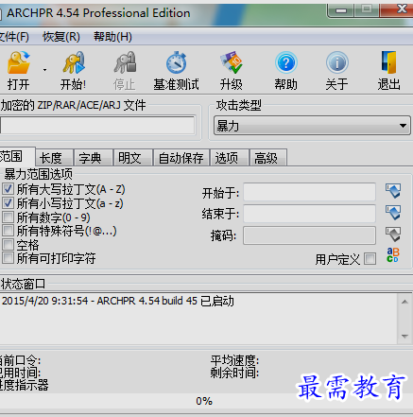Click the book icon next to 开始于 field
Viewport: 413px width, 417px height.
pos(393,191)
